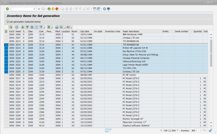
Task: Open the Help question mark icon
Action: click(104, 9)
